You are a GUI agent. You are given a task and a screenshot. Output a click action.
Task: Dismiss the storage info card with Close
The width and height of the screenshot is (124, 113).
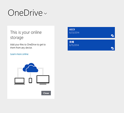click(x=46, y=93)
